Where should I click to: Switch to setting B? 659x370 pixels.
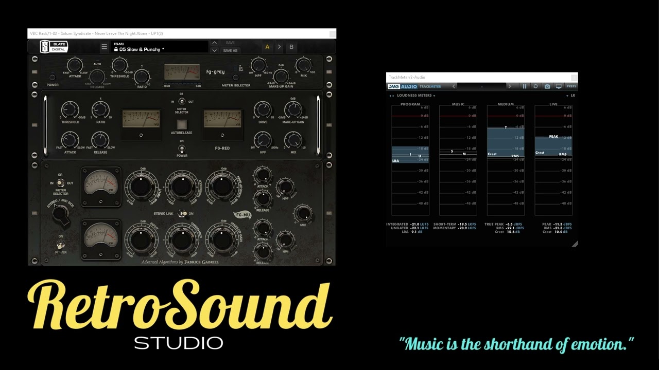click(x=291, y=47)
